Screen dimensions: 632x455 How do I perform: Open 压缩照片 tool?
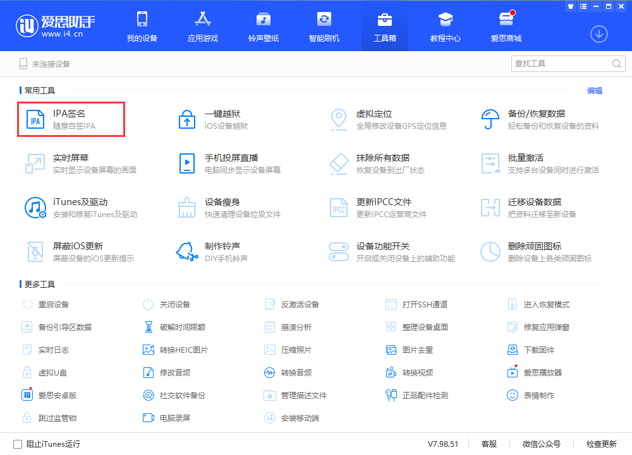point(288,350)
